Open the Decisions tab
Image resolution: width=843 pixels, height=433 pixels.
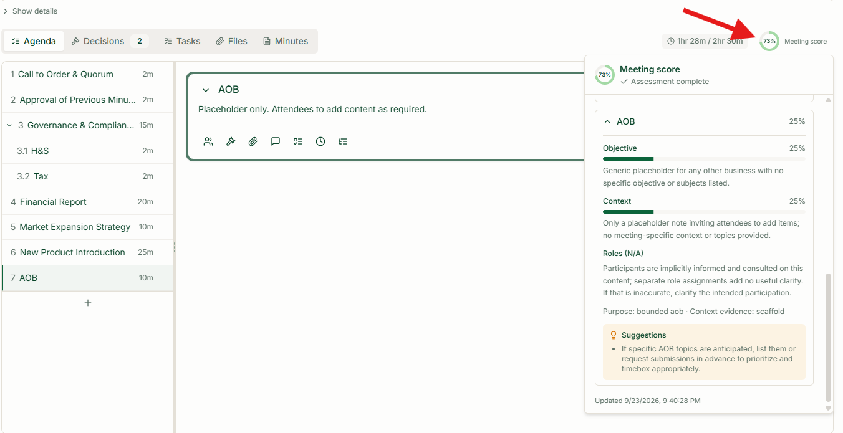(109, 41)
